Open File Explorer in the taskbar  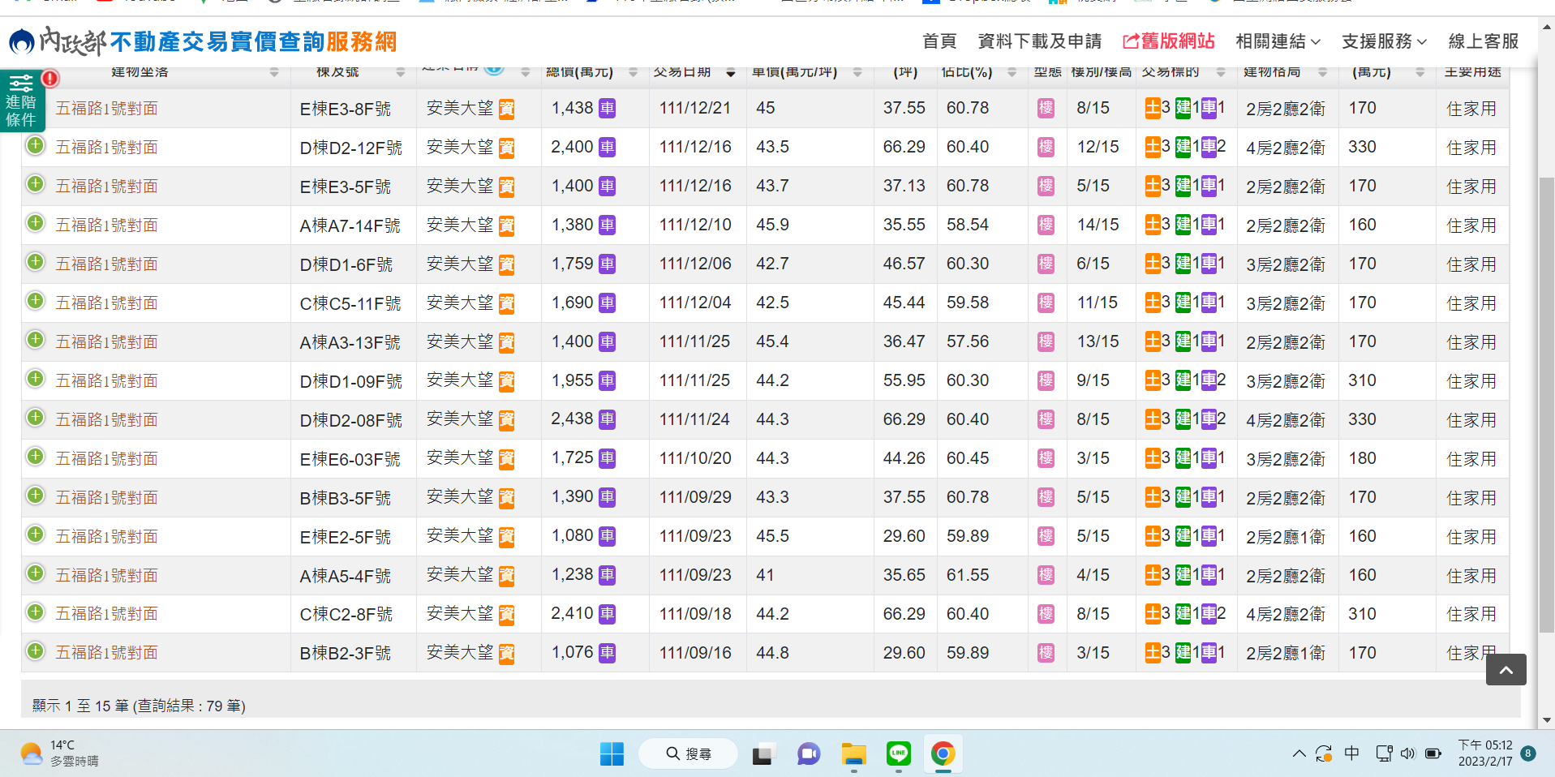tap(853, 753)
